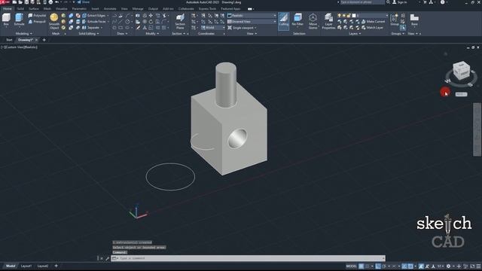Open the Realistic visual style dropdown
Screen dimensions: 482x271
point(252,15)
